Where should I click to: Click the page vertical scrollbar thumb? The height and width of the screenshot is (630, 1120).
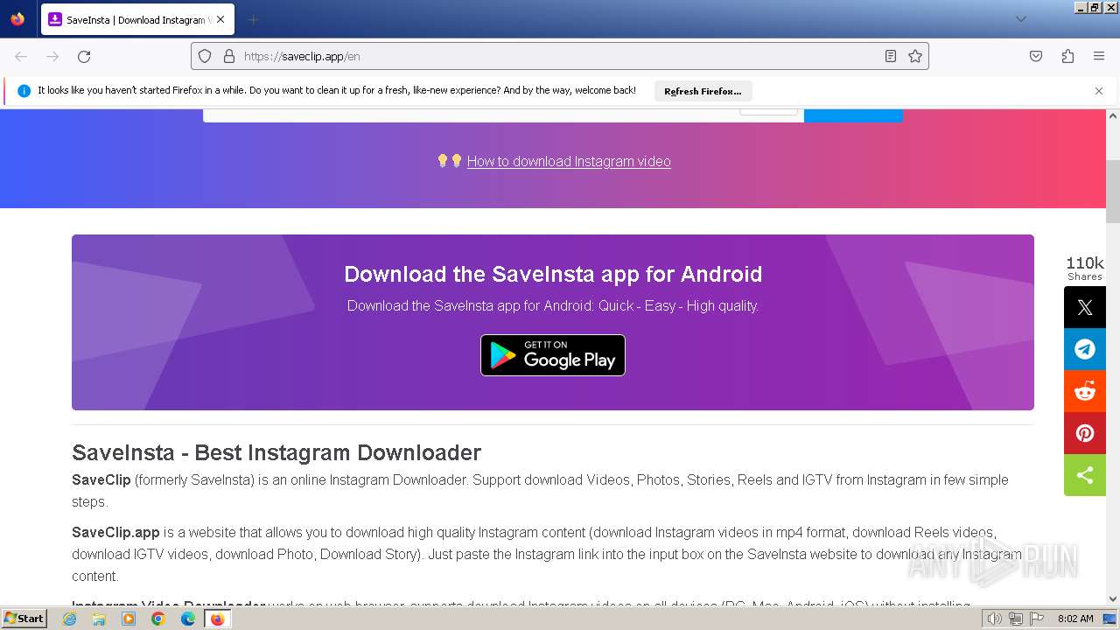click(1113, 191)
